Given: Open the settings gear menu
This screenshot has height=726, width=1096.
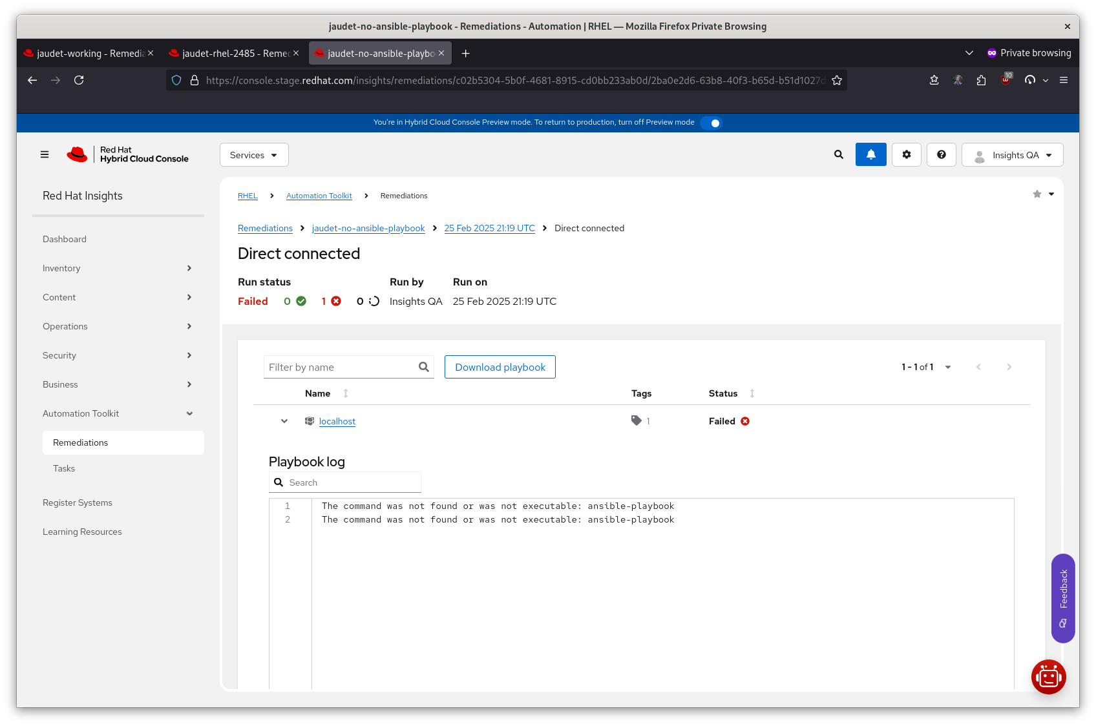Looking at the screenshot, I should (907, 154).
